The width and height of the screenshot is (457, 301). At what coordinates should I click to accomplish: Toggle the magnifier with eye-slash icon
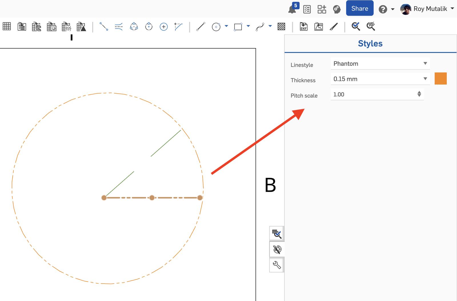(x=371, y=26)
